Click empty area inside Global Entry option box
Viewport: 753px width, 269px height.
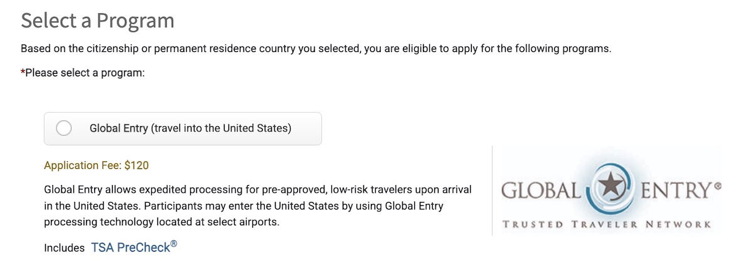306,128
